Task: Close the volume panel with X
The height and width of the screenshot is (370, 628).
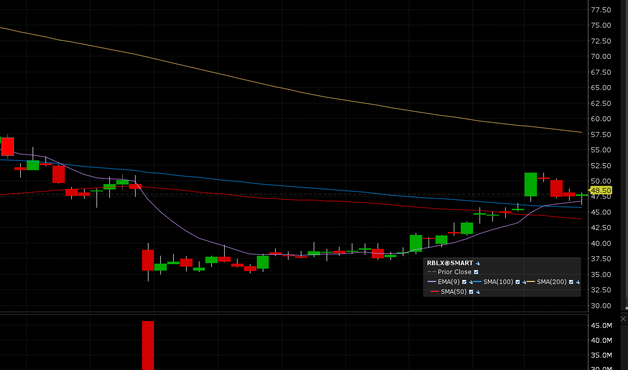Action: (623, 319)
